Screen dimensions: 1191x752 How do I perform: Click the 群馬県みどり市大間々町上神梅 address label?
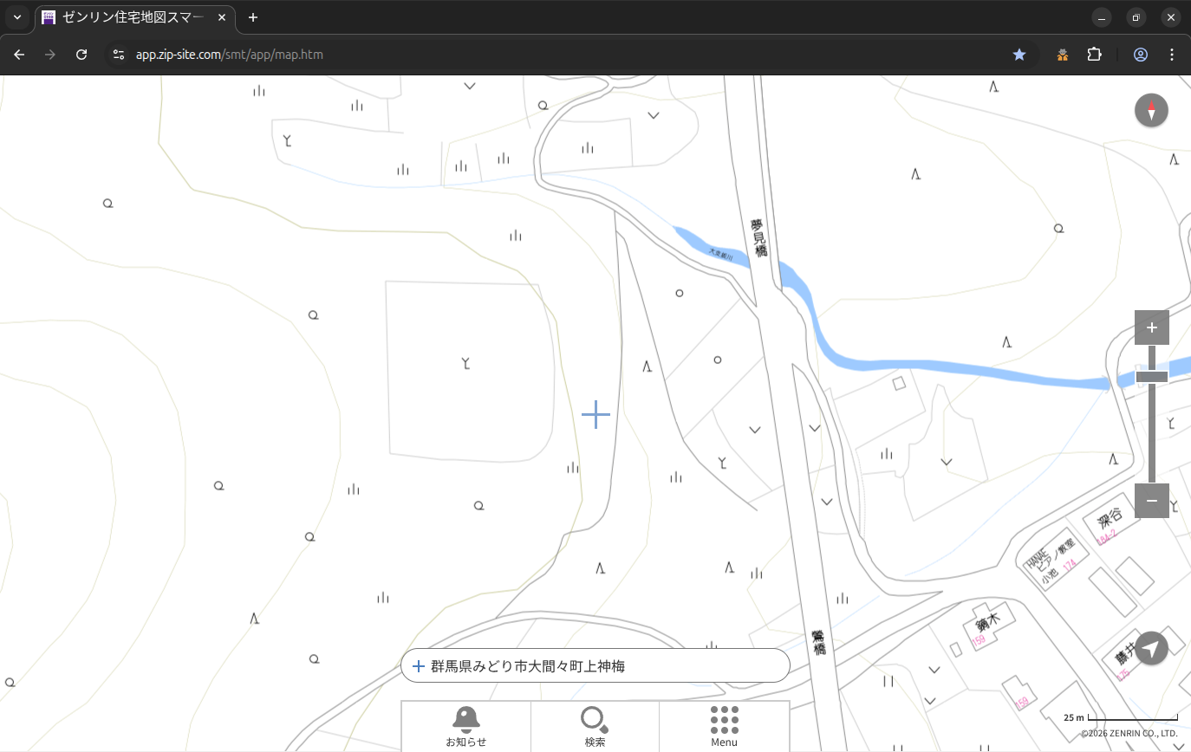(528, 666)
